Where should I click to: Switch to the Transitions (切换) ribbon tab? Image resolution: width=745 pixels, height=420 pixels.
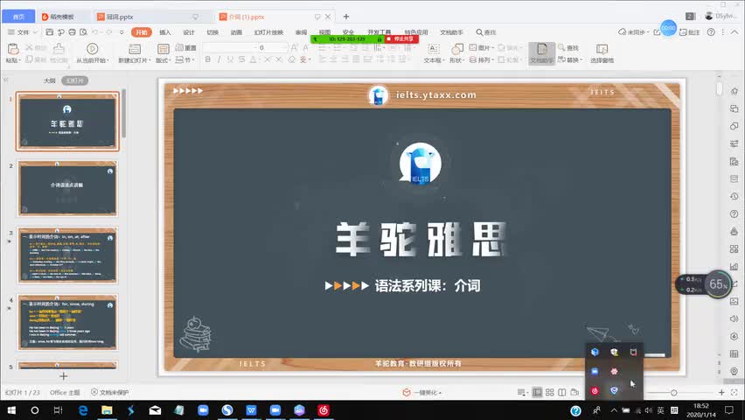tap(212, 32)
